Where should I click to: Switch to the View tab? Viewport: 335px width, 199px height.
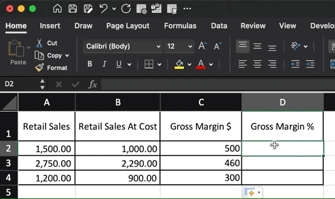(287, 26)
